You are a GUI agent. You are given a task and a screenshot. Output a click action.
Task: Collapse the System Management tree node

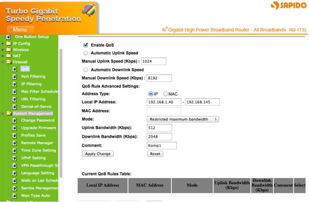point(2,114)
